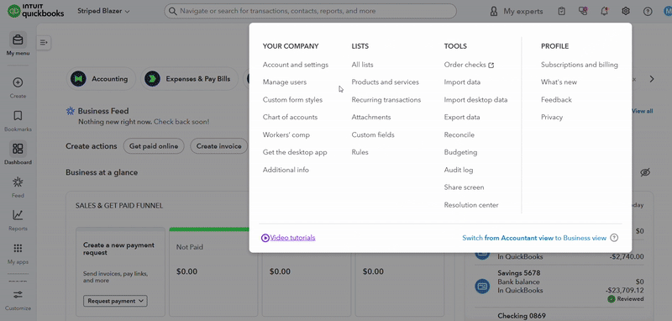Click the View all link
Image resolution: width=672 pixels, height=321 pixels.
(643, 111)
